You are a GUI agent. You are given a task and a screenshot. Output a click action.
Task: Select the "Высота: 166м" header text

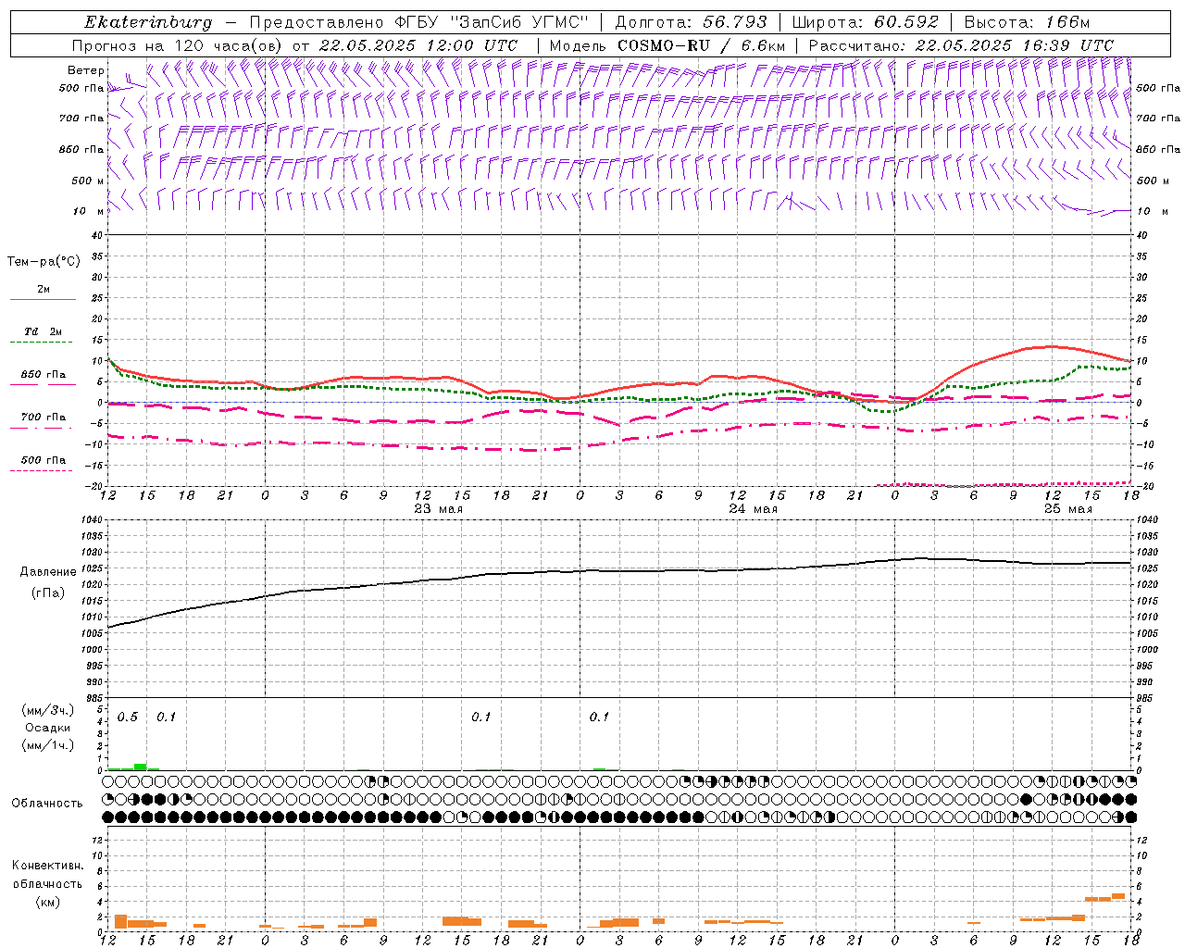1027,22
